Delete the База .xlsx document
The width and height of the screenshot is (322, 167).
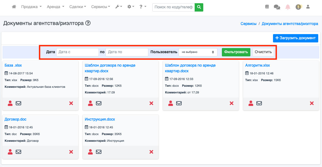[71, 103]
